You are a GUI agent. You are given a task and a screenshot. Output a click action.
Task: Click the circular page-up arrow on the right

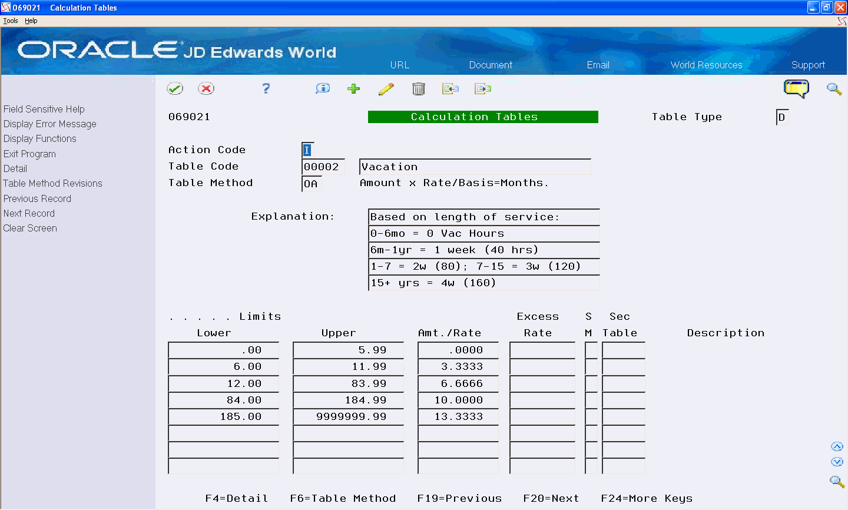[837, 446]
